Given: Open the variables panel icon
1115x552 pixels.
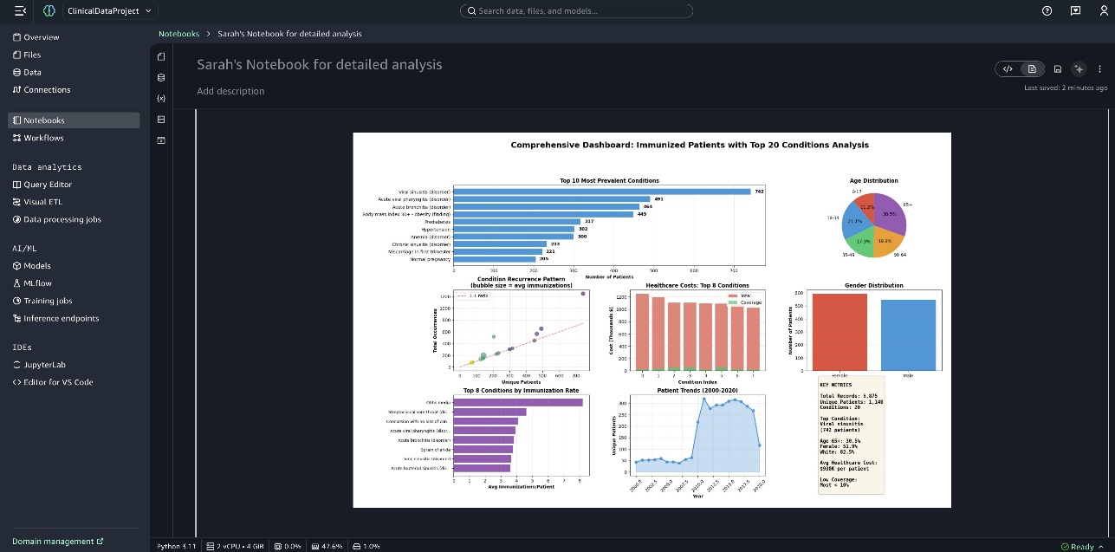Looking at the screenshot, I should 161,98.
